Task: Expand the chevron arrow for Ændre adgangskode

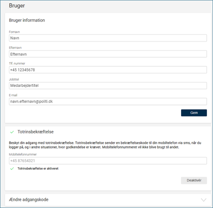Action: click(203, 200)
